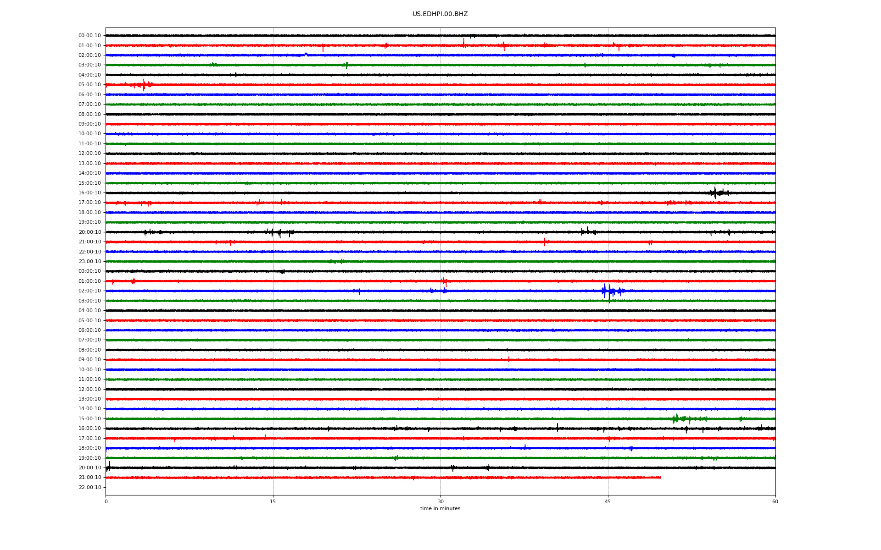The image size is (881, 550).
Task: Click the 23:00:10 row time label
Action: pyautogui.click(x=89, y=262)
